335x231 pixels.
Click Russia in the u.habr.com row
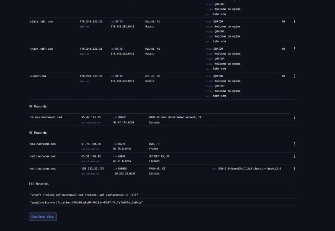pos(150,81)
